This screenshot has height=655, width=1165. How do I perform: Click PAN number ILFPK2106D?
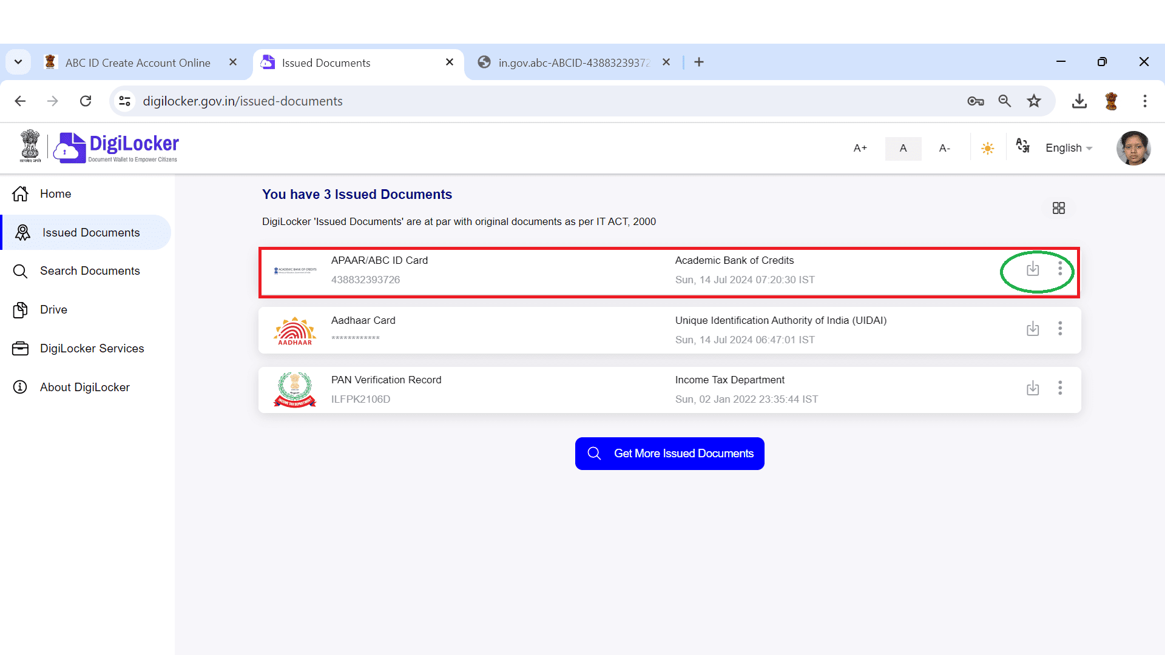pyautogui.click(x=360, y=399)
